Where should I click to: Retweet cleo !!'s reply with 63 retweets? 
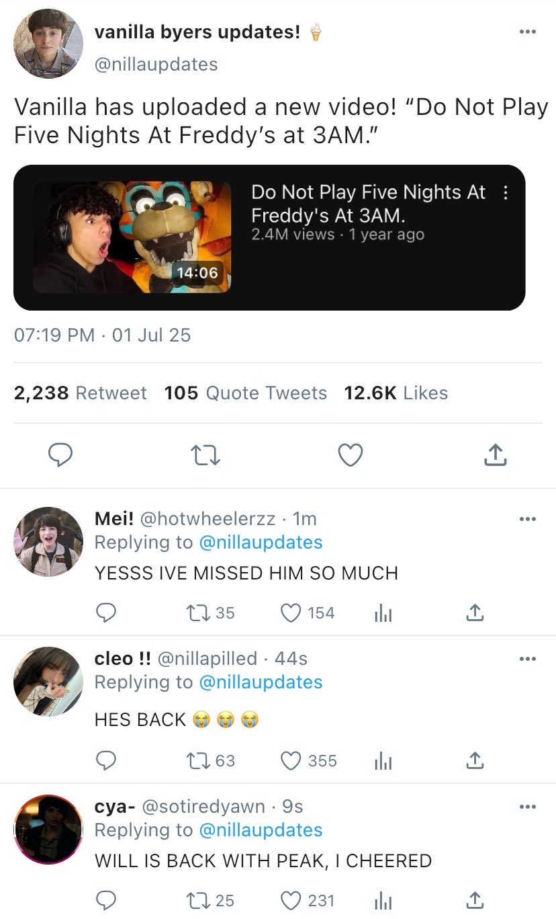210,761
